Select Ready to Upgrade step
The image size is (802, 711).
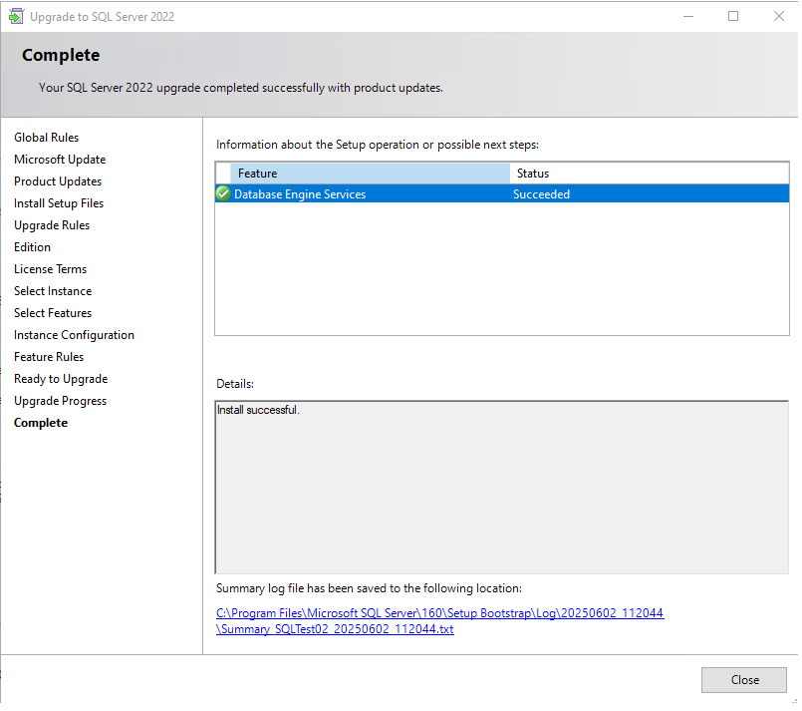click(x=61, y=379)
